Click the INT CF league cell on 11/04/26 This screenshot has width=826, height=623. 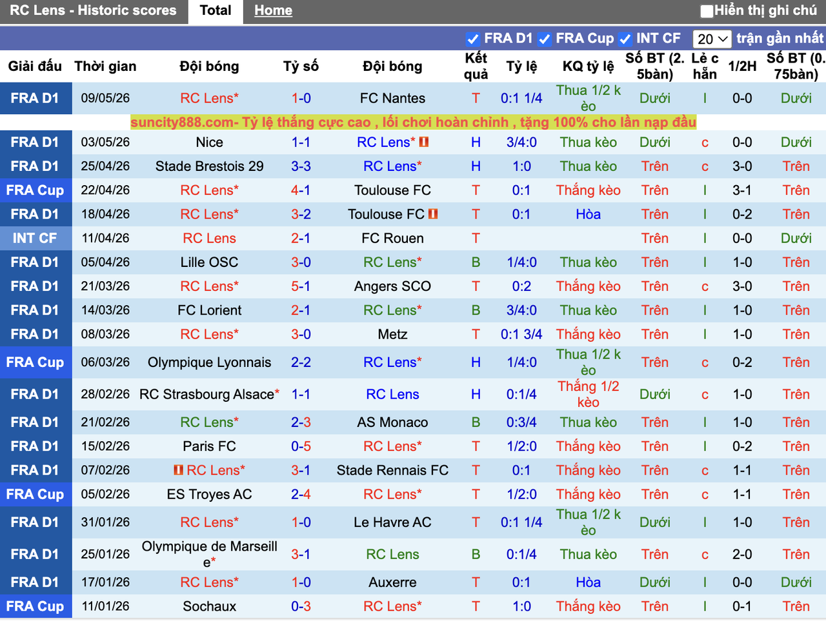pyautogui.click(x=35, y=238)
